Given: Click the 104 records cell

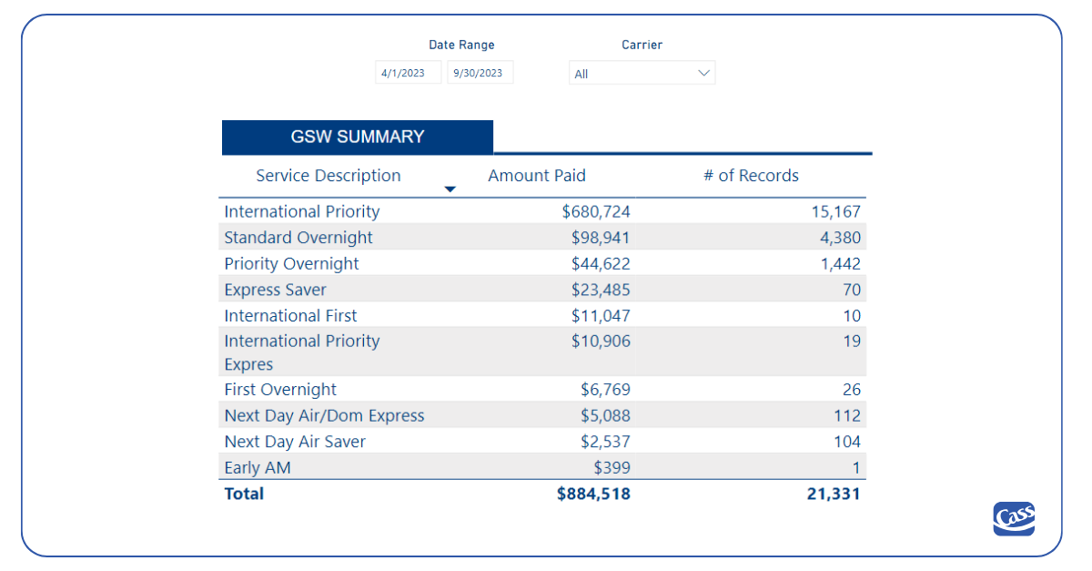Looking at the screenshot, I should pos(847,442).
